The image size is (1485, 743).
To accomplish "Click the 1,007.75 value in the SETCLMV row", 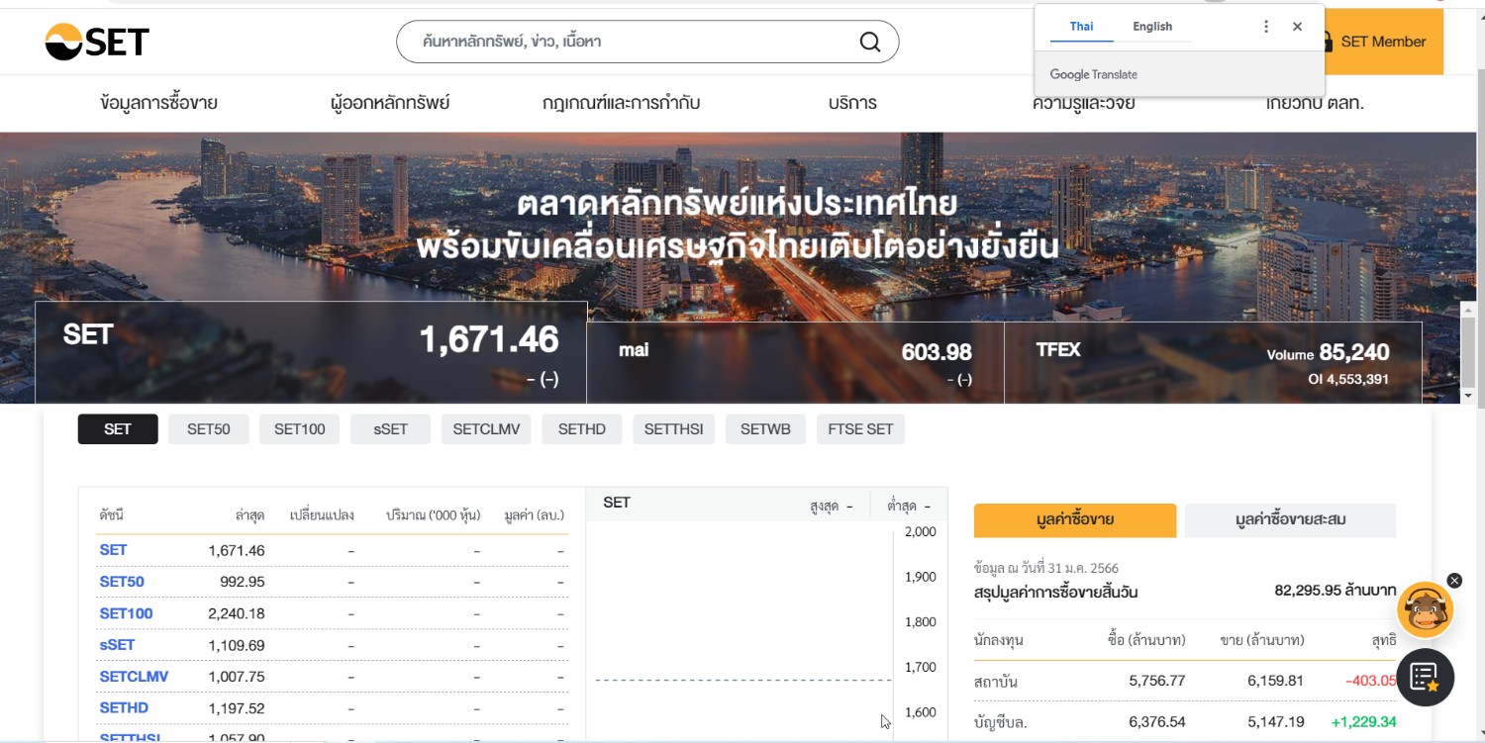I will 237,677.
